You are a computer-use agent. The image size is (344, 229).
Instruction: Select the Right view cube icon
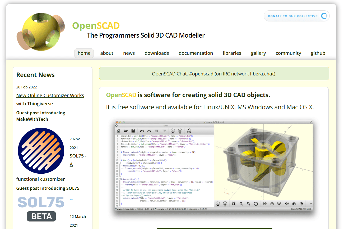tap(265, 204)
